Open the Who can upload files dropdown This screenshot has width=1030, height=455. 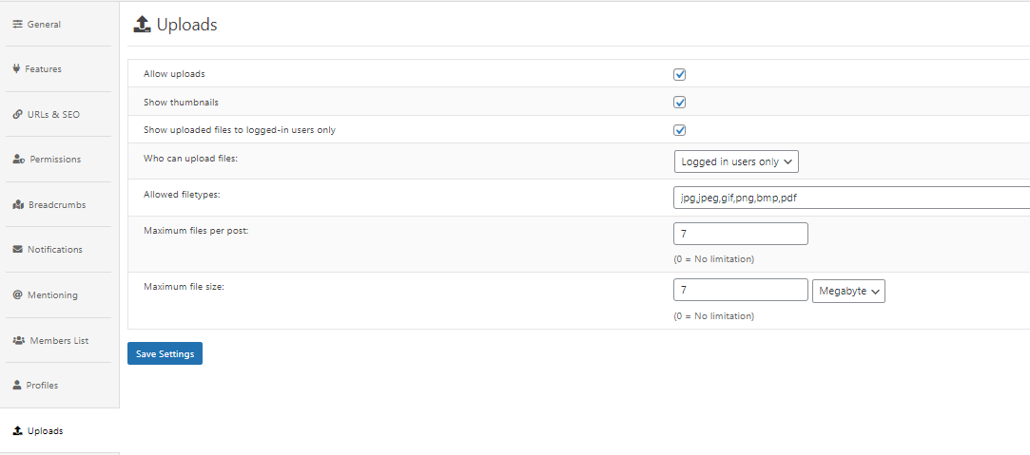pos(736,161)
